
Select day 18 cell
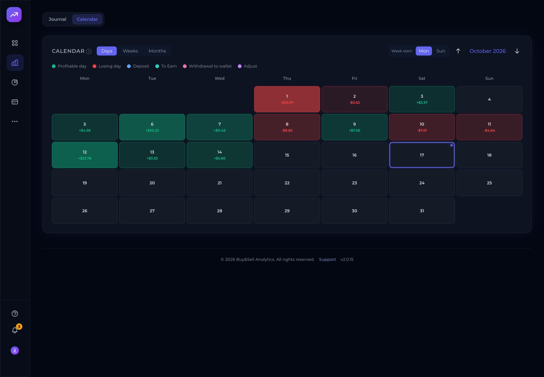(x=489, y=155)
